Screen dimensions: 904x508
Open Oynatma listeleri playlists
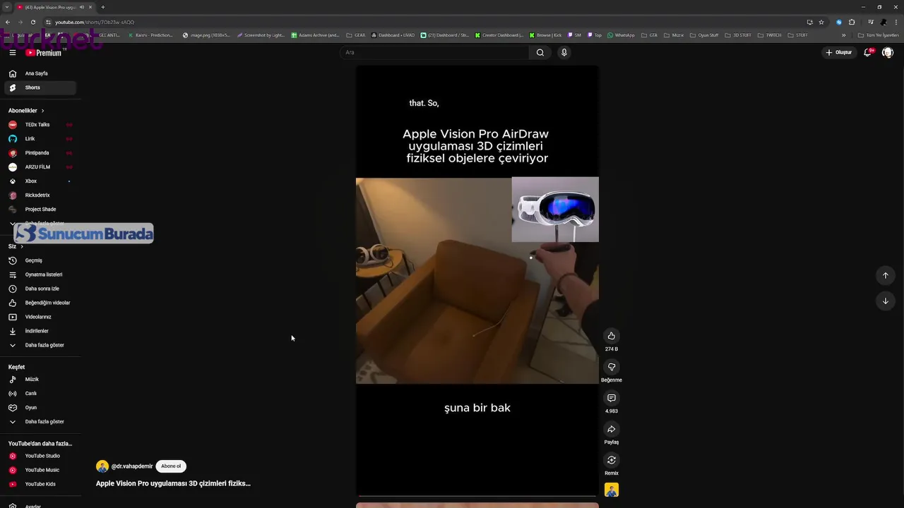pyautogui.click(x=40, y=274)
